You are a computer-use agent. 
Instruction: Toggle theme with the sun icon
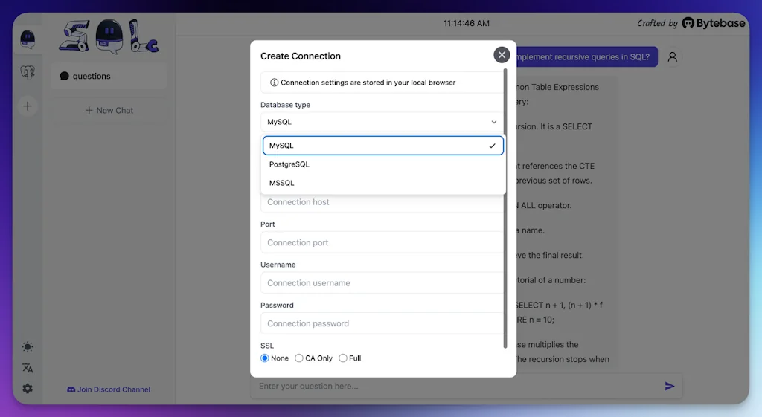pyautogui.click(x=28, y=347)
